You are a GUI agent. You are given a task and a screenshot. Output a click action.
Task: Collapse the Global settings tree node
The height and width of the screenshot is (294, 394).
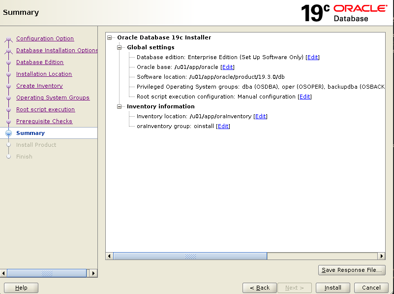coord(120,48)
